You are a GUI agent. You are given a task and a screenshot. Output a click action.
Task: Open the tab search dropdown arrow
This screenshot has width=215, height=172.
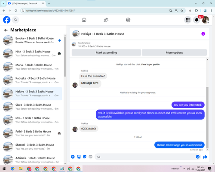(x=3, y=3)
